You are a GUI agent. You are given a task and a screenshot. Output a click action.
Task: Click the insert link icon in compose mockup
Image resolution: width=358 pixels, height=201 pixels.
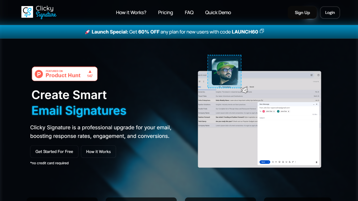point(276,162)
